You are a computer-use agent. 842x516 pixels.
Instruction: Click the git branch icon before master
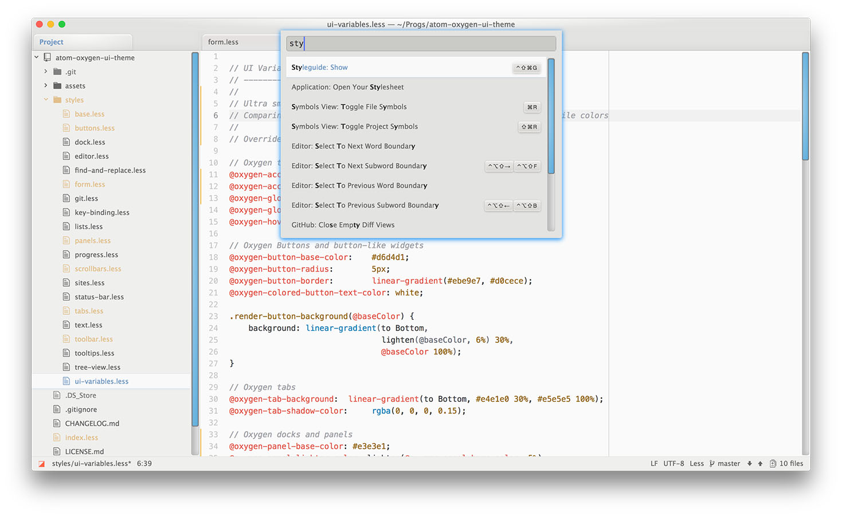[712, 464]
